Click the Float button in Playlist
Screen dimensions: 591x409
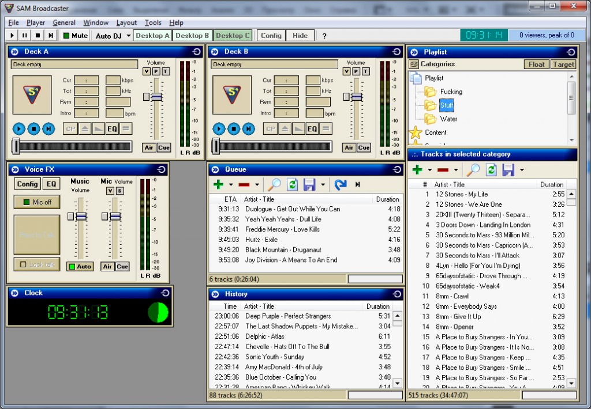(x=536, y=65)
